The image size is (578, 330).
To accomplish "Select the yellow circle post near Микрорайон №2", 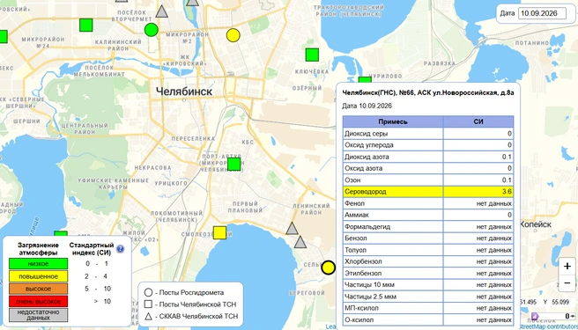I will pos(233,35).
